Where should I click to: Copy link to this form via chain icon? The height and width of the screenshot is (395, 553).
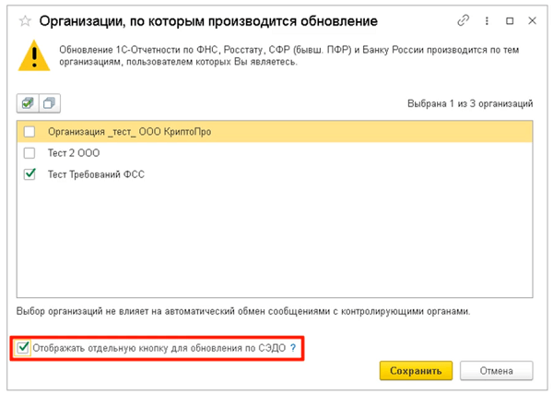(463, 20)
